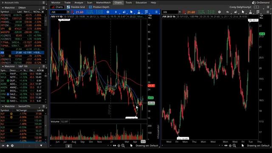Click the share icon in right chart toolbar

click(x=235, y=12)
